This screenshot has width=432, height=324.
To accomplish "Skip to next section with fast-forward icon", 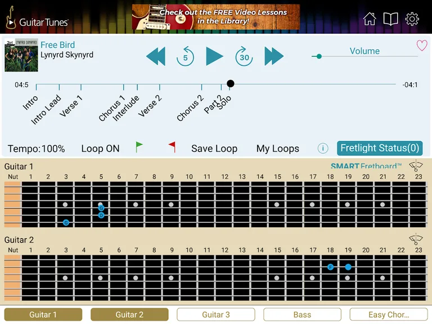I will click(x=273, y=56).
